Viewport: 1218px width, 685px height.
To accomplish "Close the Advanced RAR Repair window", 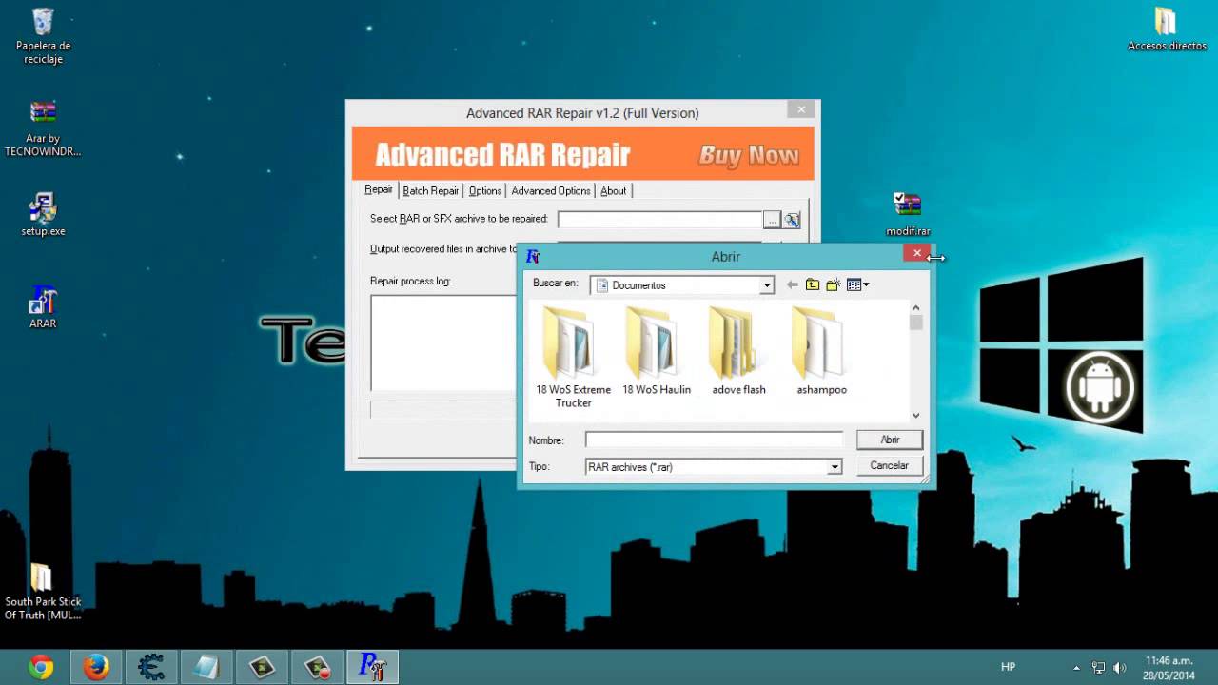I will point(801,109).
